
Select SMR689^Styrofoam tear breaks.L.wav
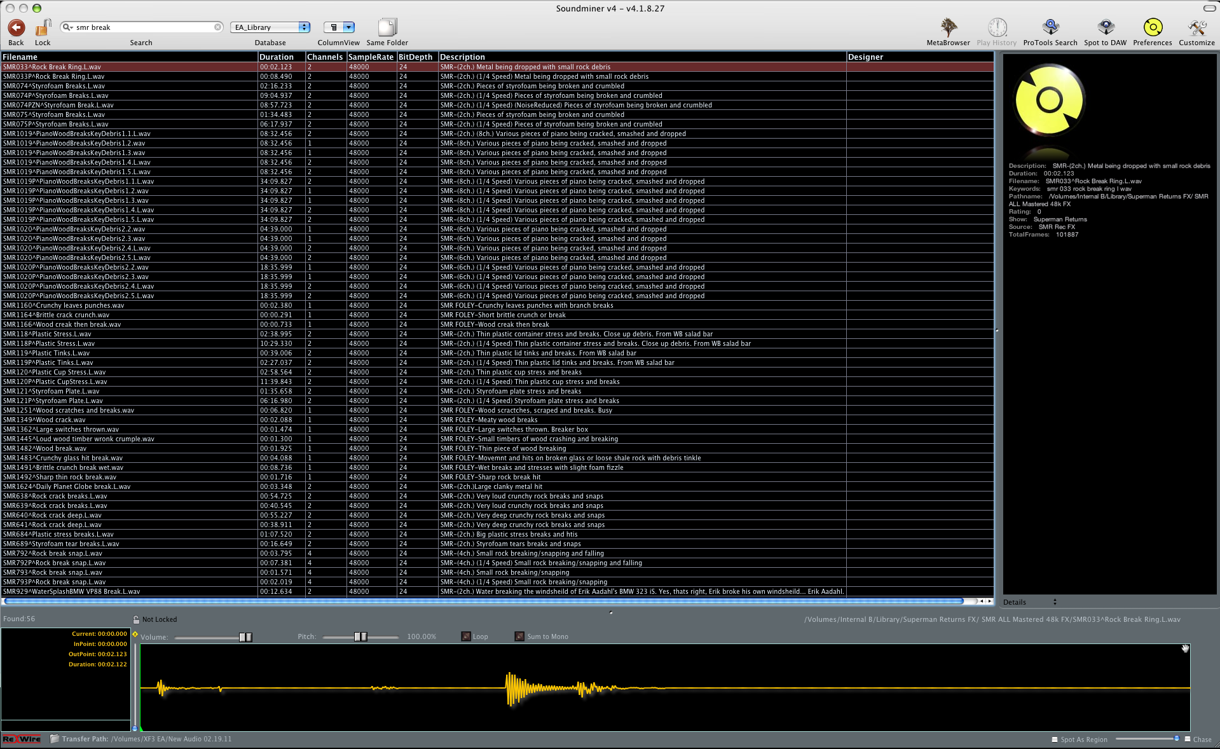pos(497,544)
